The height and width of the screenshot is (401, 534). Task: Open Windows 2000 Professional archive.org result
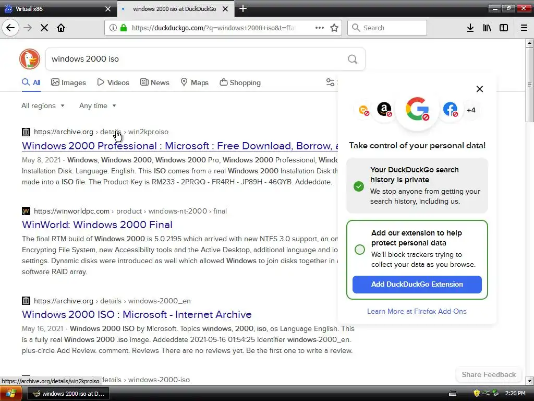coord(180,146)
